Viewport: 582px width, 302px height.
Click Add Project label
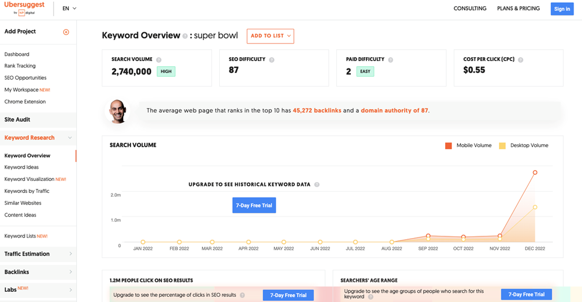pos(20,32)
